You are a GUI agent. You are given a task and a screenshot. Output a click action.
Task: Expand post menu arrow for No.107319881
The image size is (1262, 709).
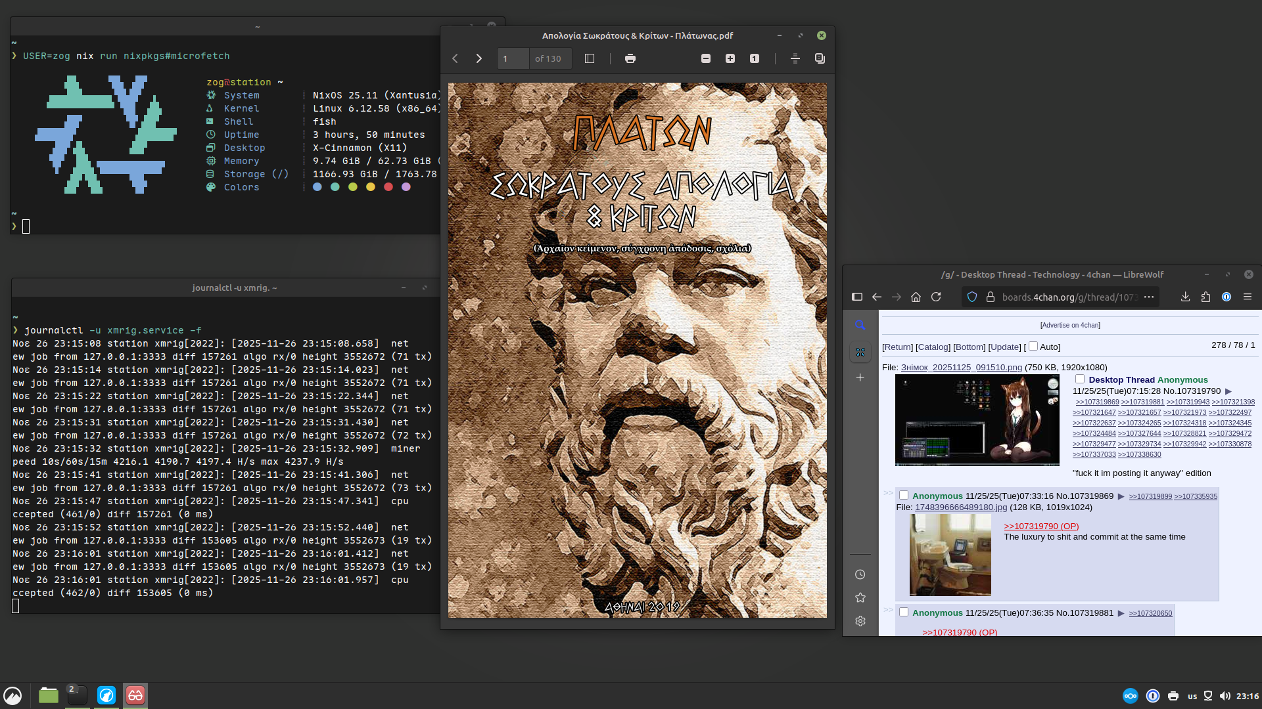[x=1121, y=613]
